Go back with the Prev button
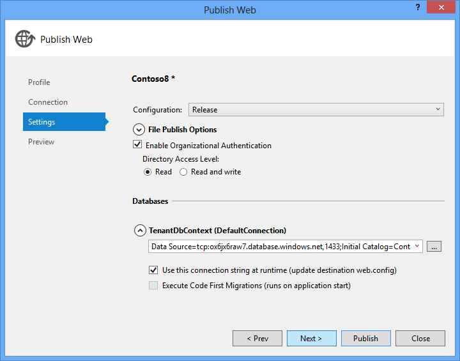Viewport: 460px width, 361px height. pos(257,339)
